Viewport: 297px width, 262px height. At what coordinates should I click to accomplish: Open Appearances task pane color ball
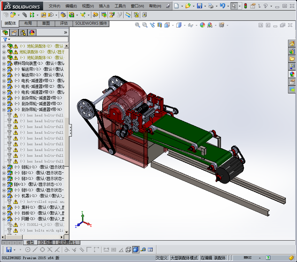point(292,74)
